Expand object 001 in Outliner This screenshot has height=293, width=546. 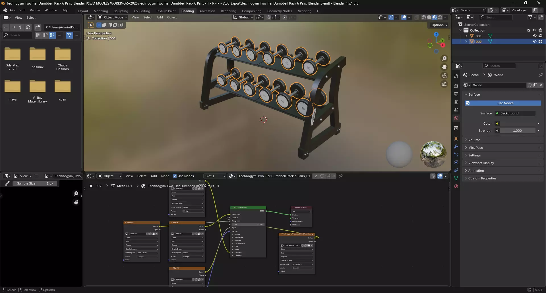coord(466,36)
